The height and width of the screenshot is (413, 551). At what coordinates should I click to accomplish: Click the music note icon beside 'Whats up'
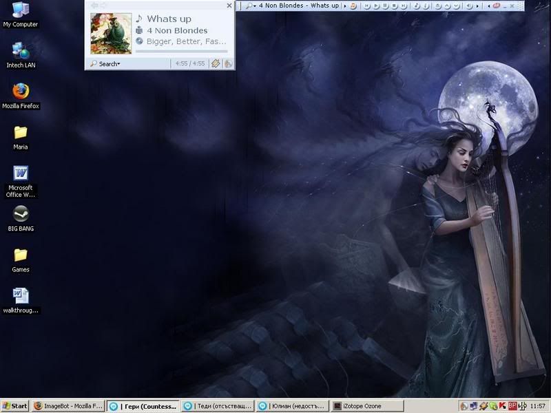[x=139, y=19]
